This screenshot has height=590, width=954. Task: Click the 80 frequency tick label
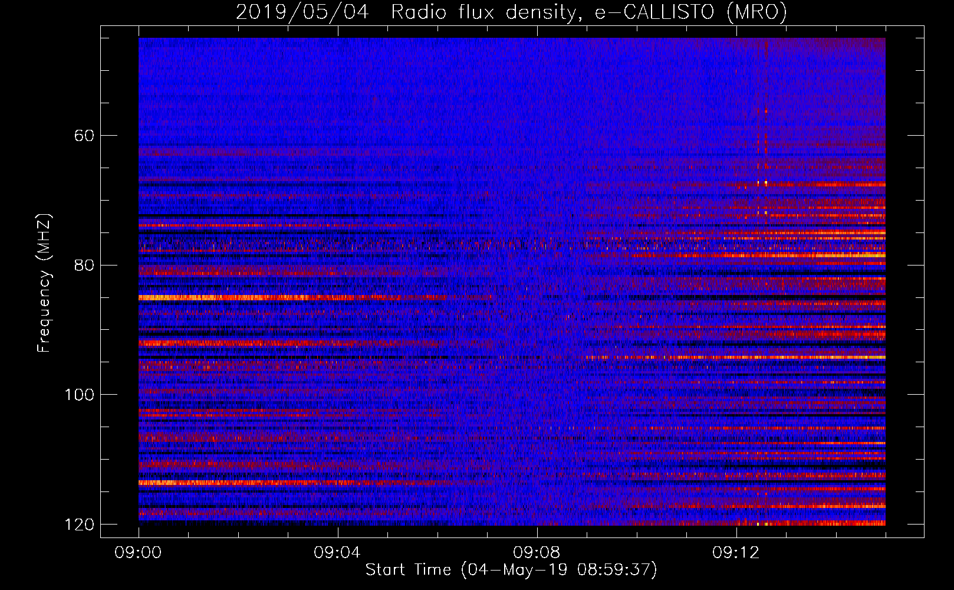click(x=84, y=265)
